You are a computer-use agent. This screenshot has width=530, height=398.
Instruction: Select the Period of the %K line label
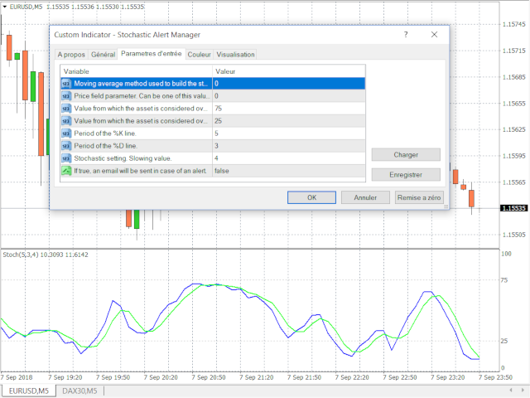click(105, 133)
